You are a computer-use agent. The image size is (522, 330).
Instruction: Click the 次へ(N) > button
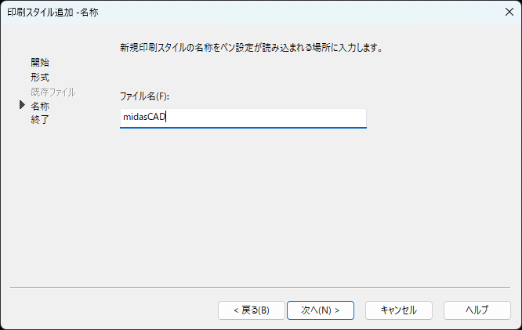321,310
